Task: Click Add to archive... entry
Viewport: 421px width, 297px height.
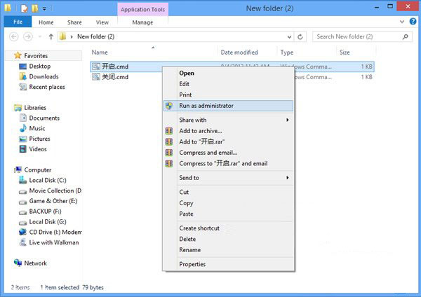Action: point(228,131)
